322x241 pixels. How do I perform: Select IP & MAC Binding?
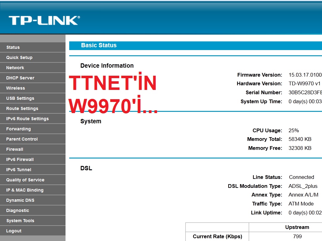click(33, 190)
